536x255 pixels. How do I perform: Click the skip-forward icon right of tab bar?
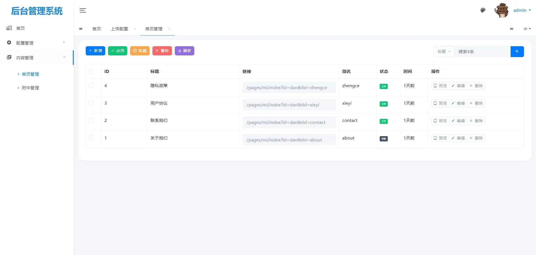click(x=512, y=29)
